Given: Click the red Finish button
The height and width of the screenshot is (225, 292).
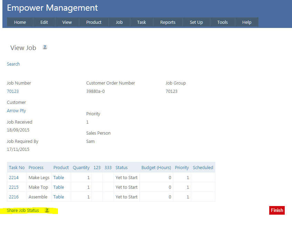Looking at the screenshot, I should 277,210.
